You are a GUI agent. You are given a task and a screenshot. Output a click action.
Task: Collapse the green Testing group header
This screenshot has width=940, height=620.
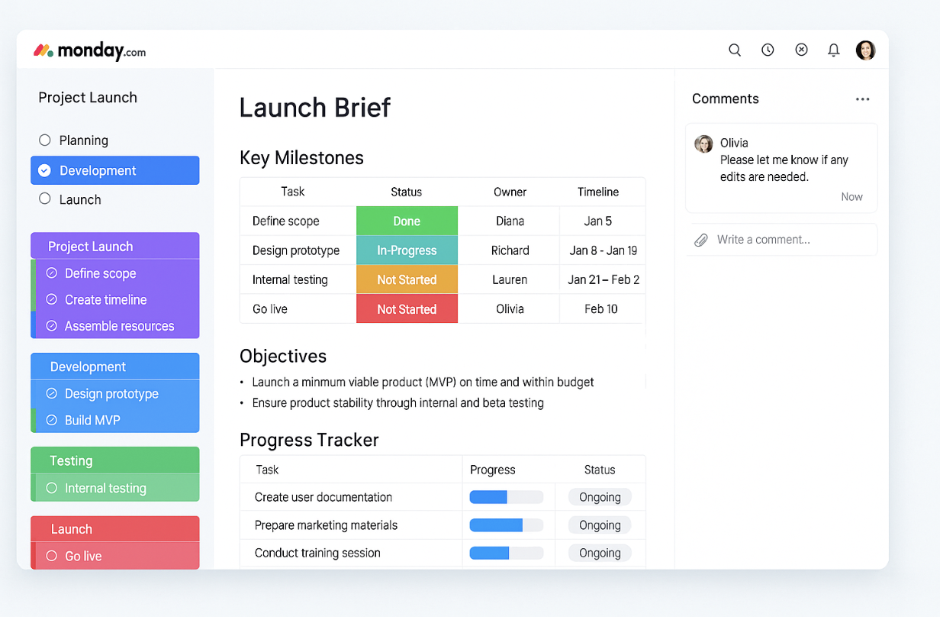point(115,460)
